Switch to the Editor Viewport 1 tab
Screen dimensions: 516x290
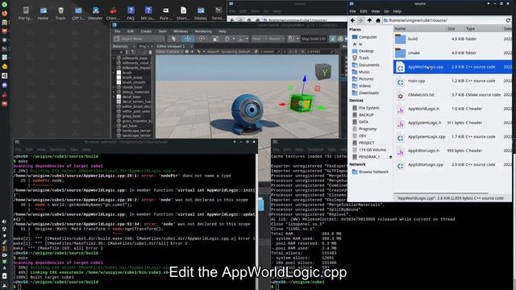click(171, 47)
